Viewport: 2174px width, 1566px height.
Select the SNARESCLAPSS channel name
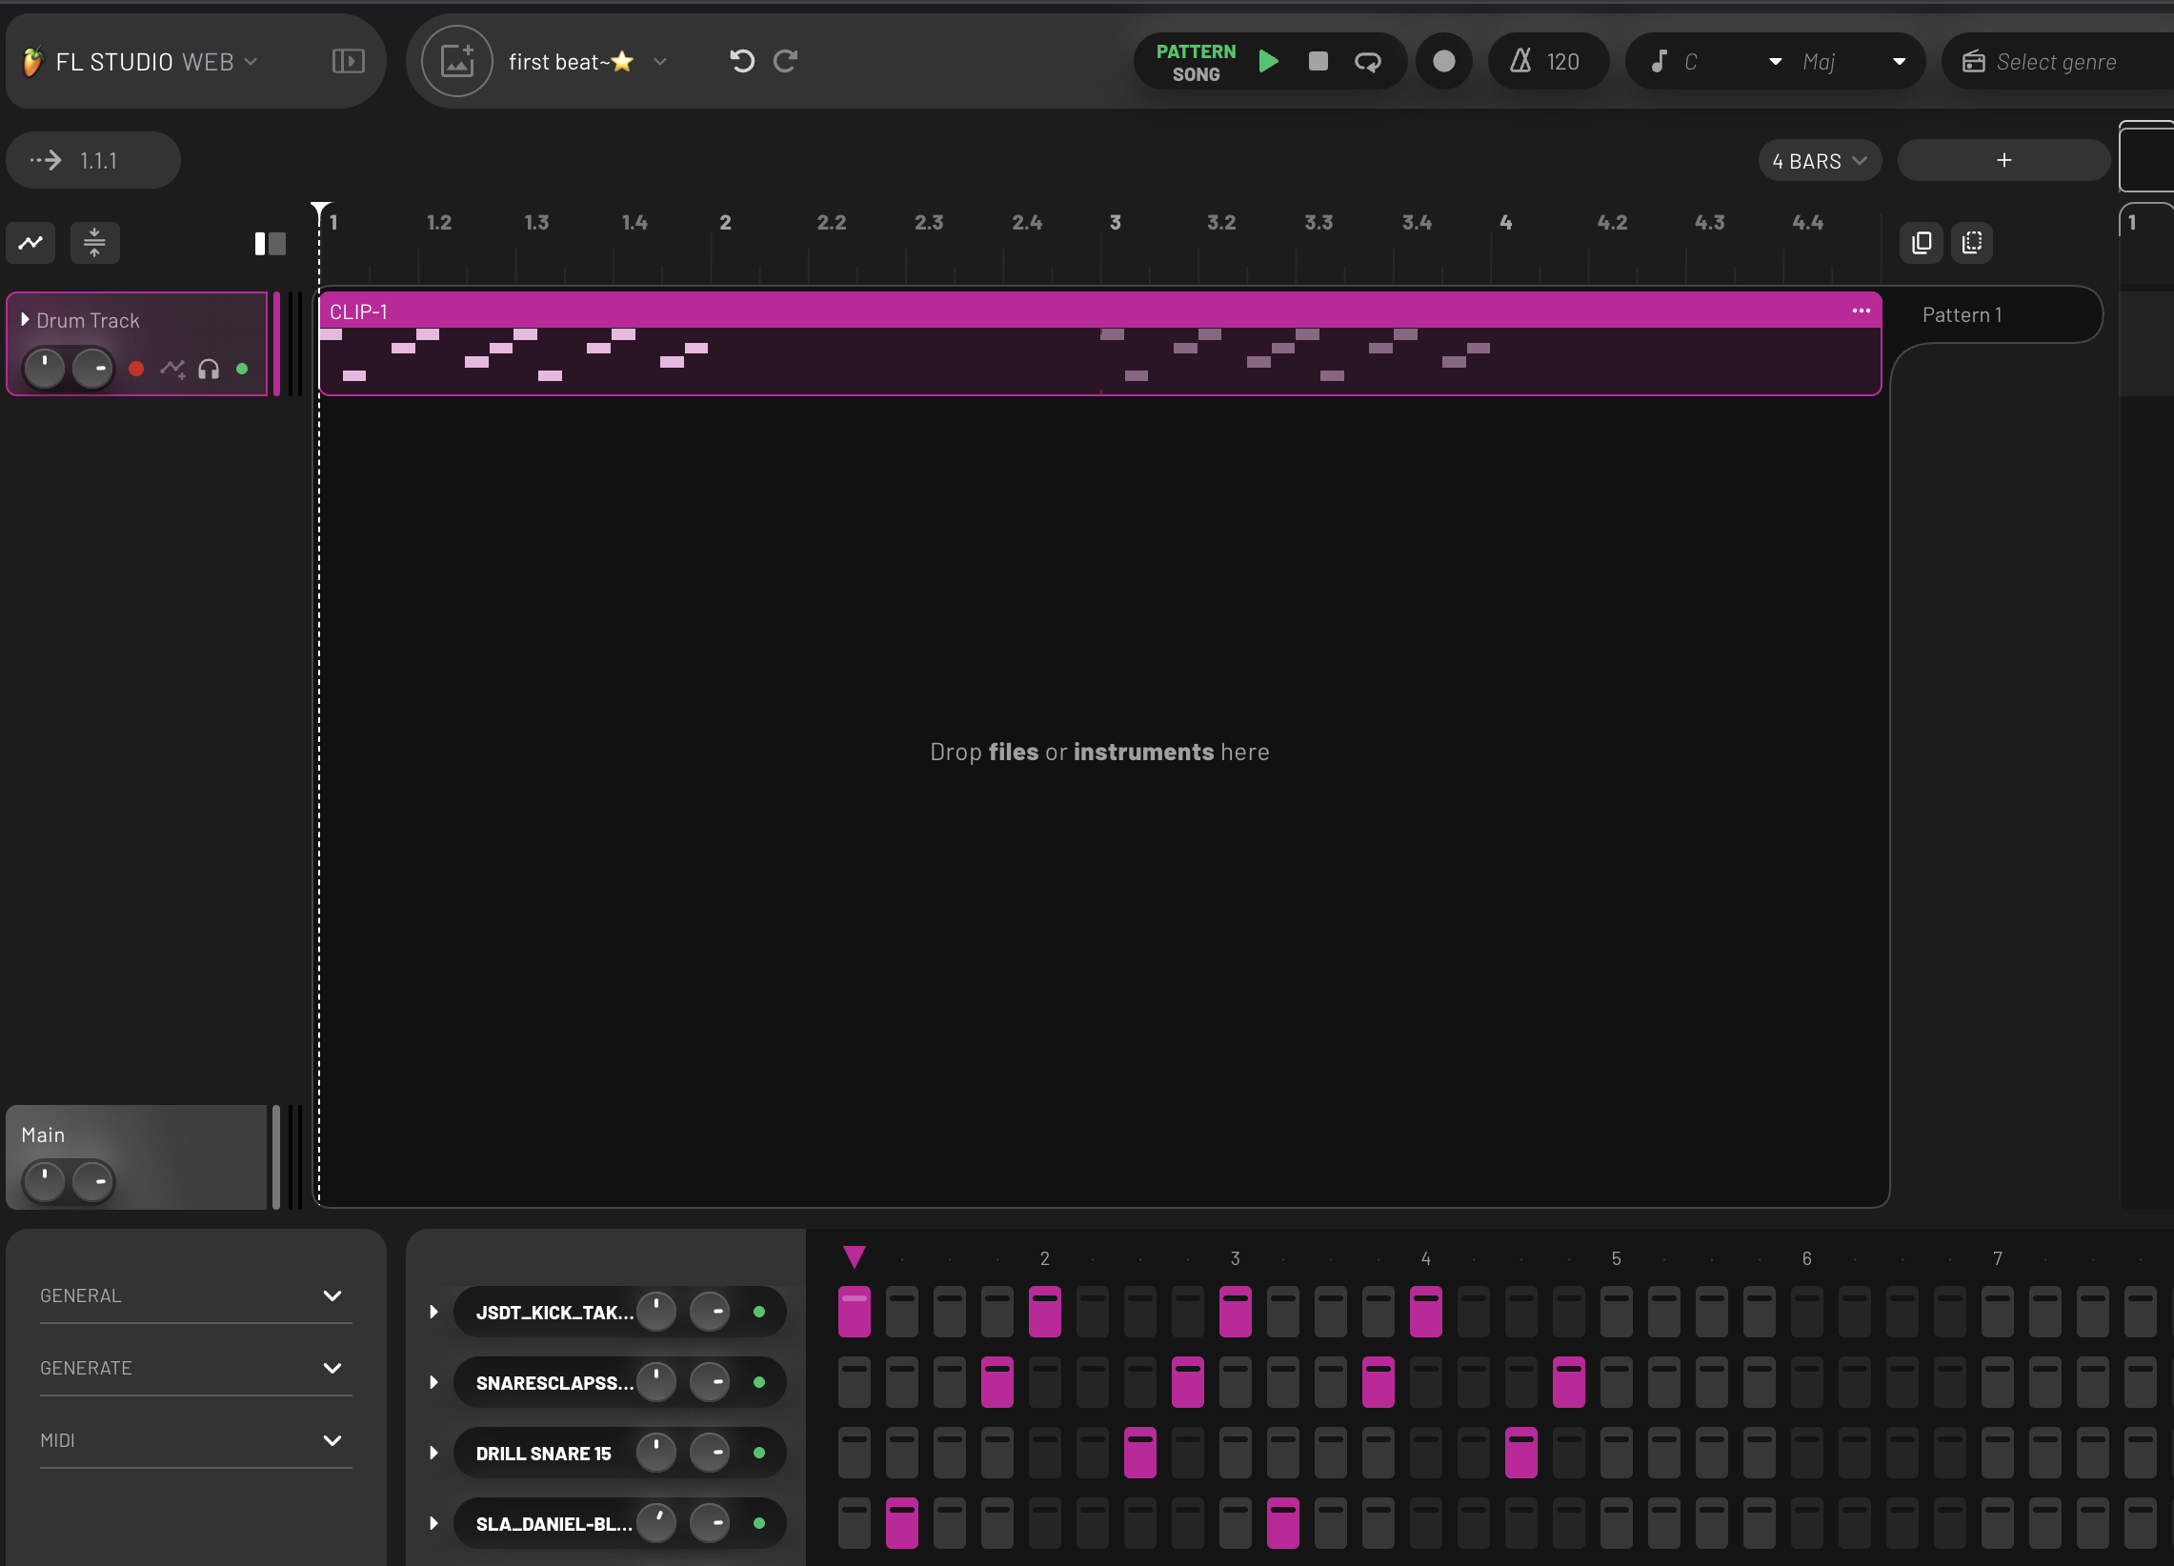pos(554,1383)
